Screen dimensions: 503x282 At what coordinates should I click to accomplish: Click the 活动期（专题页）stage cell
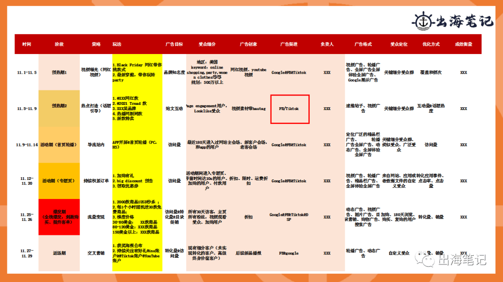tap(59, 181)
